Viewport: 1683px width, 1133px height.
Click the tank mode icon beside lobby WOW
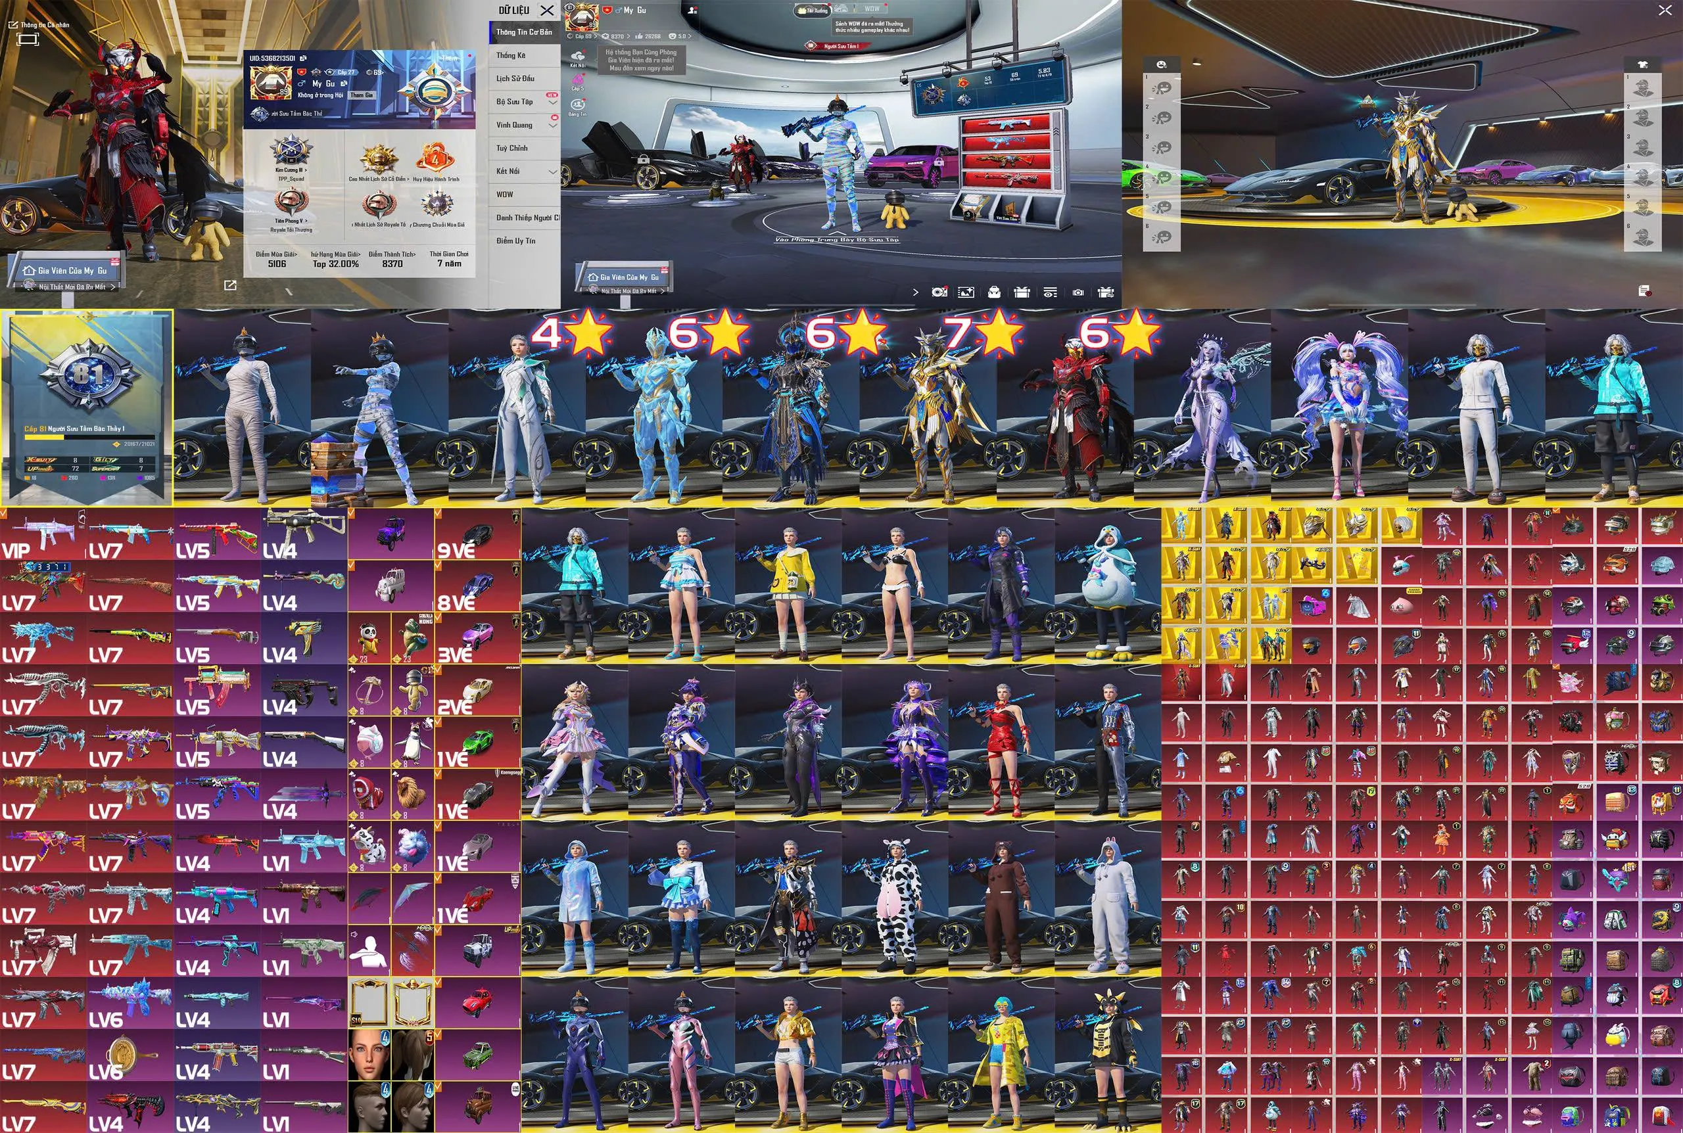[x=842, y=9]
